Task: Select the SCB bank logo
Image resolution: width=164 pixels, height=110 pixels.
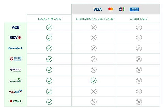Action: [x=15, y=59]
